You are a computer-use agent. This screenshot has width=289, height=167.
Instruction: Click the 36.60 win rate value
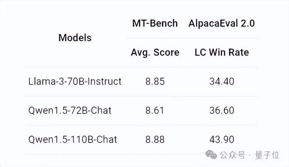coord(222,111)
